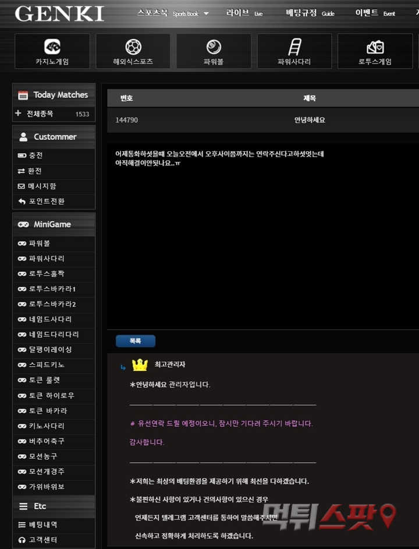The image size is (419, 549).
Task: Click the 목록 list button
Action: pyautogui.click(x=136, y=341)
